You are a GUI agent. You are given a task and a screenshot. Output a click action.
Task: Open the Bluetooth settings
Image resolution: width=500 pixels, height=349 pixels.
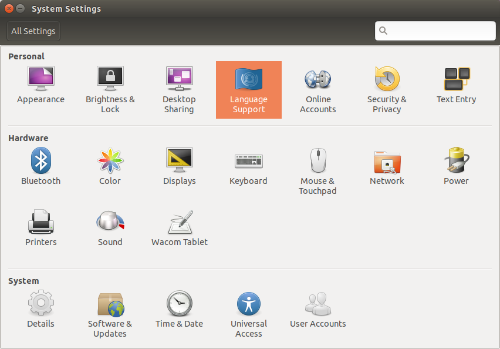[41, 166]
